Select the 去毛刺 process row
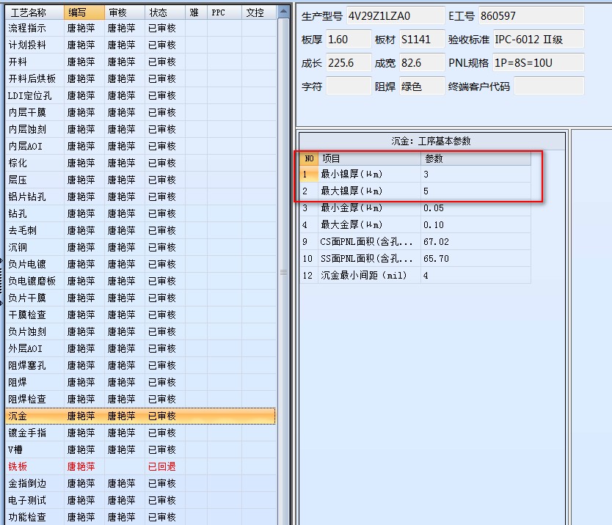This screenshot has width=612, height=525. point(141,230)
